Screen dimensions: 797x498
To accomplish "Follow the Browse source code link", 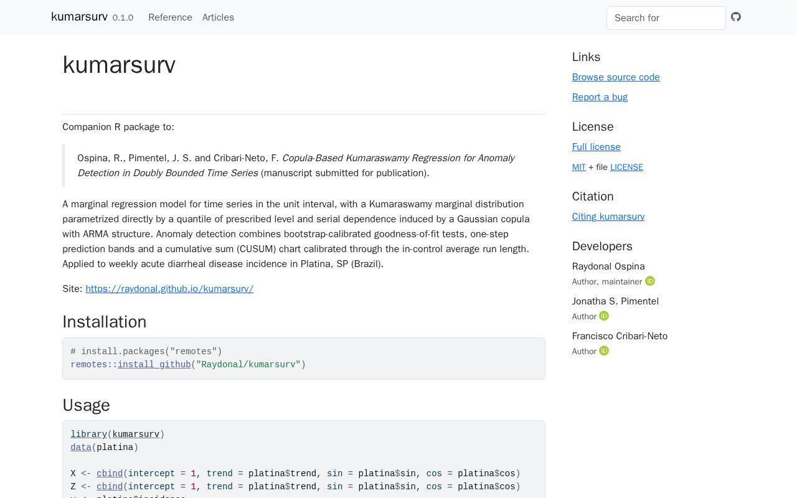I will (616, 77).
